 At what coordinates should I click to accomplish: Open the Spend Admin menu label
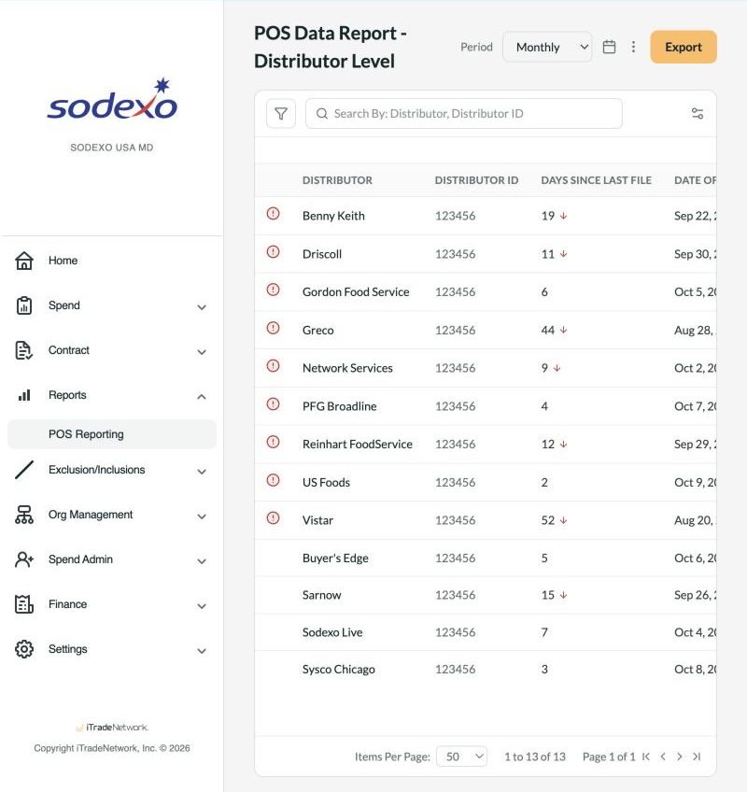[81, 559]
